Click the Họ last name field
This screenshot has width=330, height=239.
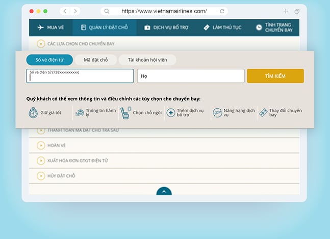191,76
